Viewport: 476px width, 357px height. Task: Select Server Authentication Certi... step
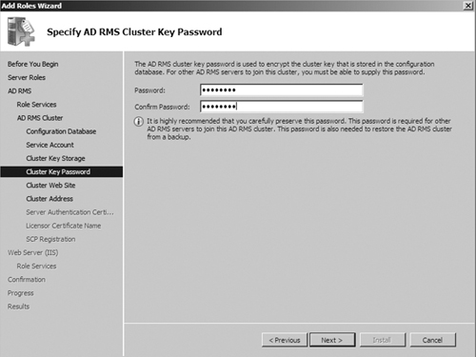(69, 212)
